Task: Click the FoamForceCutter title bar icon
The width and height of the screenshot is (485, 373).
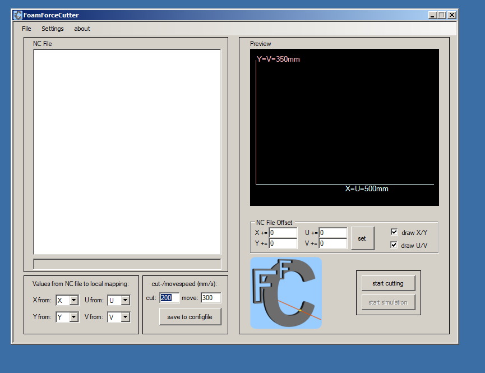Action: pyautogui.click(x=18, y=15)
